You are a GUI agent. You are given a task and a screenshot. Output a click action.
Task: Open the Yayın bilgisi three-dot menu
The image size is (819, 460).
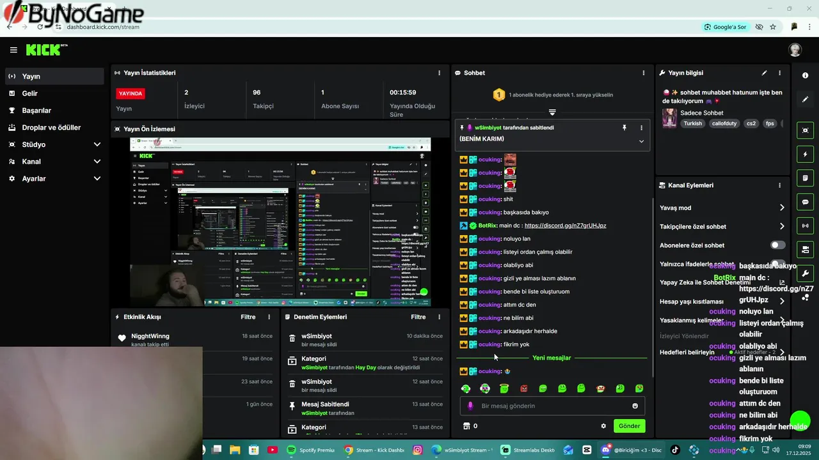click(x=779, y=73)
